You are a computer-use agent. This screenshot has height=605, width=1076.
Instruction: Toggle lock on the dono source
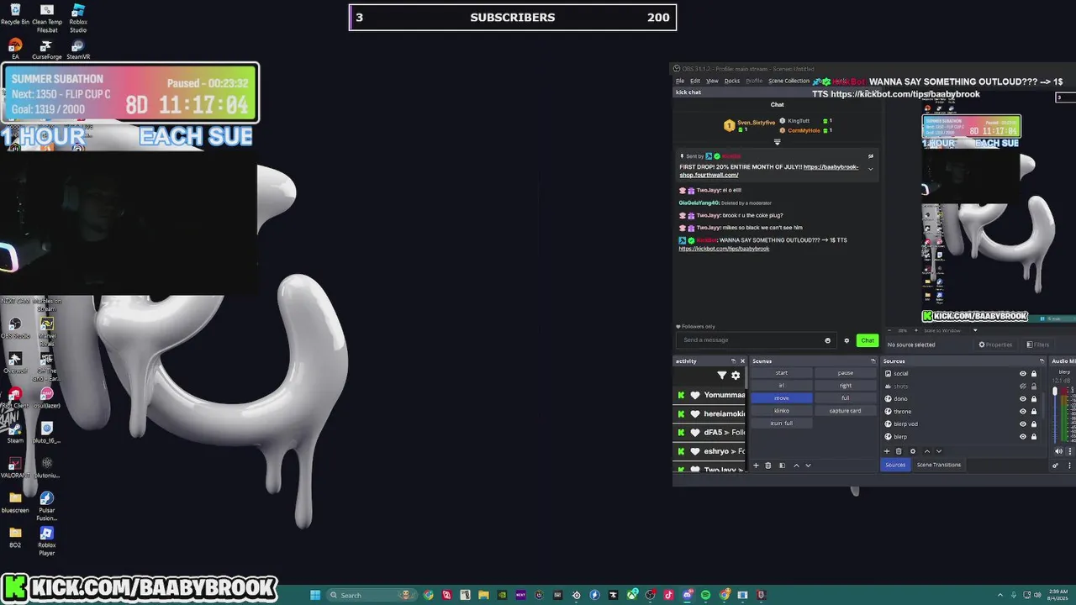[1034, 399]
